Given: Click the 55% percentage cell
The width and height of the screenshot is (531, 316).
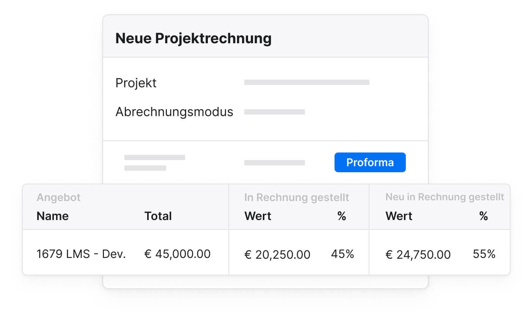Looking at the screenshot, I should pos(484,254).
